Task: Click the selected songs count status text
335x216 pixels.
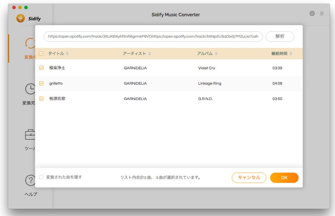Action: [x=160, y=177]
